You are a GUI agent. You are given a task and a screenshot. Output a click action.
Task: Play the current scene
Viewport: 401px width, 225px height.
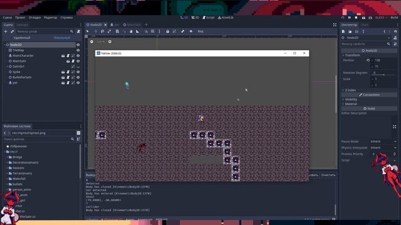click(363, 17)
